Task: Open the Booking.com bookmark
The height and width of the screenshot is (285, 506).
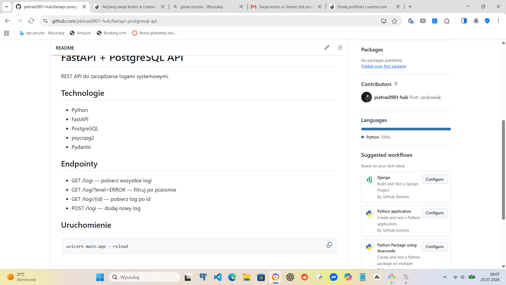Action: (x=112, y=33)
